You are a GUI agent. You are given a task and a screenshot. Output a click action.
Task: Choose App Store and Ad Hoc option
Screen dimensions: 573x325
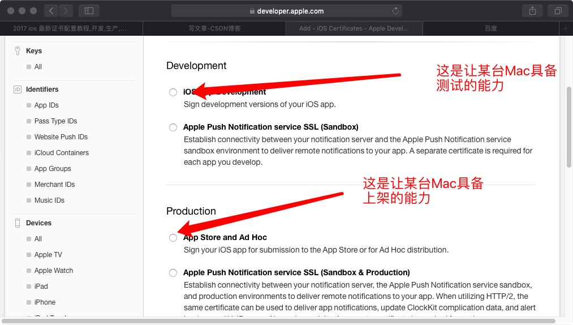(173, 238)
